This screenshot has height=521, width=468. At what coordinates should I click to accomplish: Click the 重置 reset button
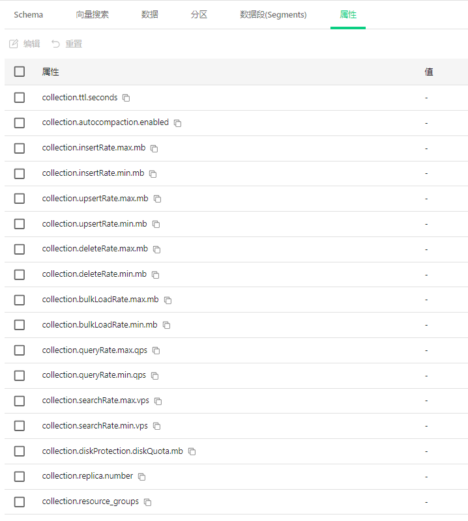pos(66,44)
